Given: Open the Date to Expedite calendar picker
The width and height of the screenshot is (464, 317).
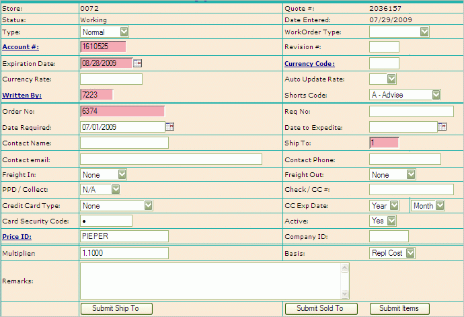Looking at the screenshot, I should click(x=442, y=127).
